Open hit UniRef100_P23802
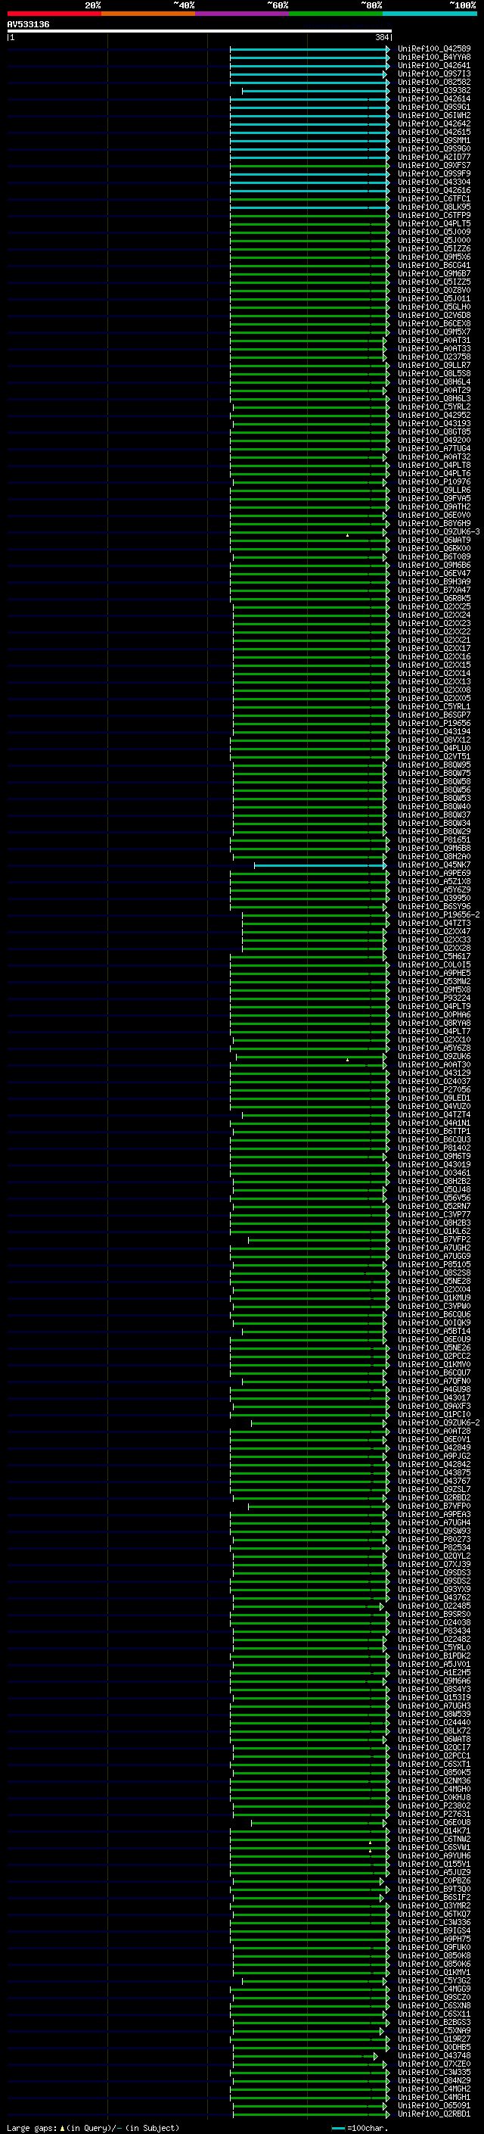Image resolution: width=484 pixels, height=2134 pixels. 434,1805
